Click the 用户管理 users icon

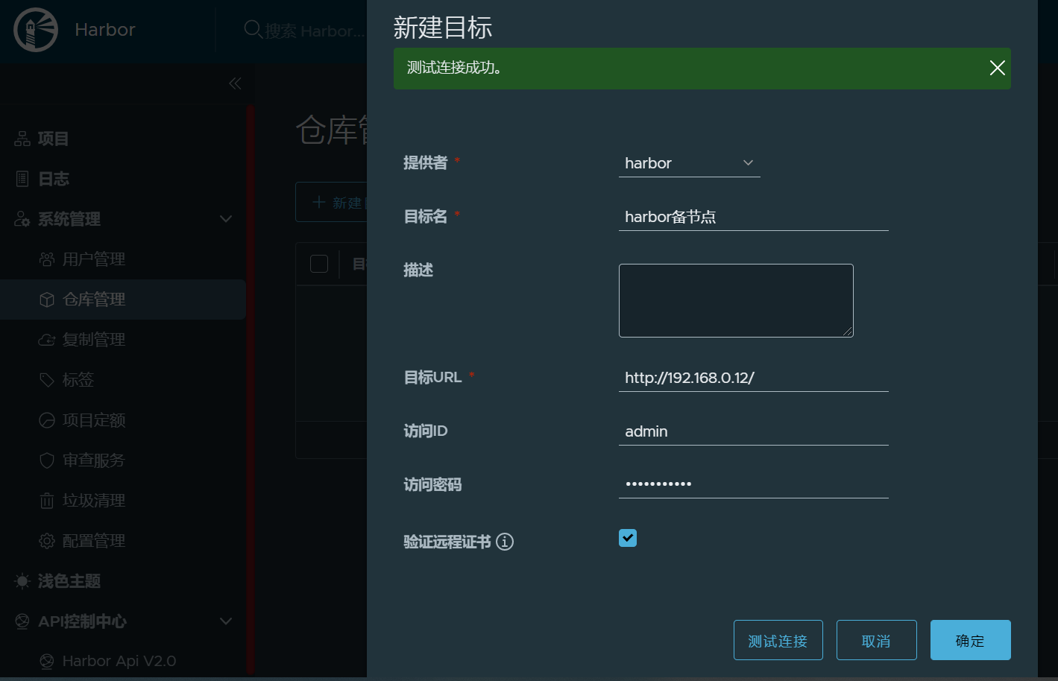click(47, 259)
